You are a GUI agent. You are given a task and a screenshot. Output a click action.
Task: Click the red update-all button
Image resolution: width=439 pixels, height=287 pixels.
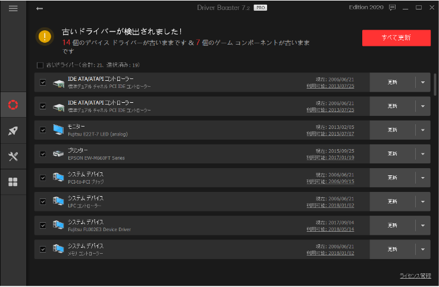pyautogui.click(x=396, y=38)
